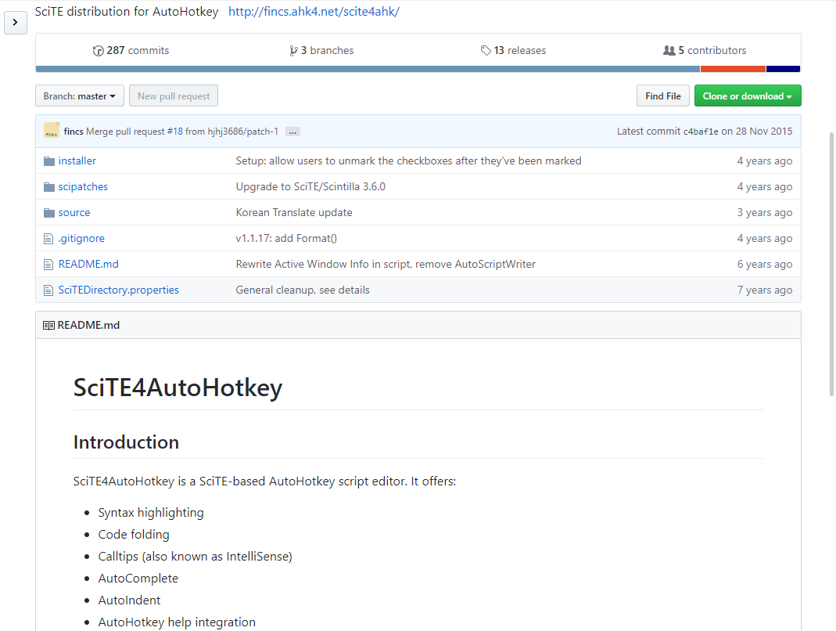
Task: Open commit 'Rewrite Active Window Info in script'
Action: 386,264
